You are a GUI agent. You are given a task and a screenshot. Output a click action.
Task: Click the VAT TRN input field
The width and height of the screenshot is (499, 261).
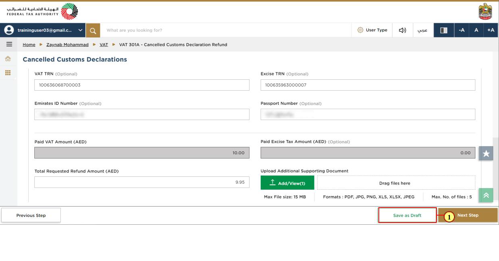click(x=142, y=85)
